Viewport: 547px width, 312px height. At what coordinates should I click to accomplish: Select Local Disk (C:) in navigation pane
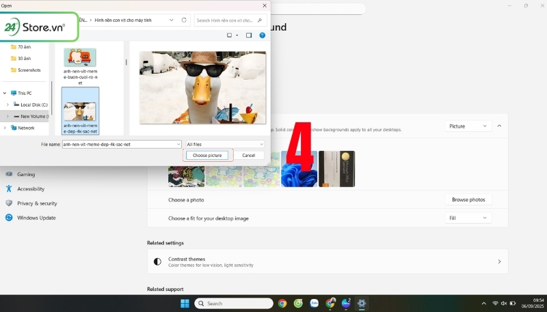click(34, 104)
